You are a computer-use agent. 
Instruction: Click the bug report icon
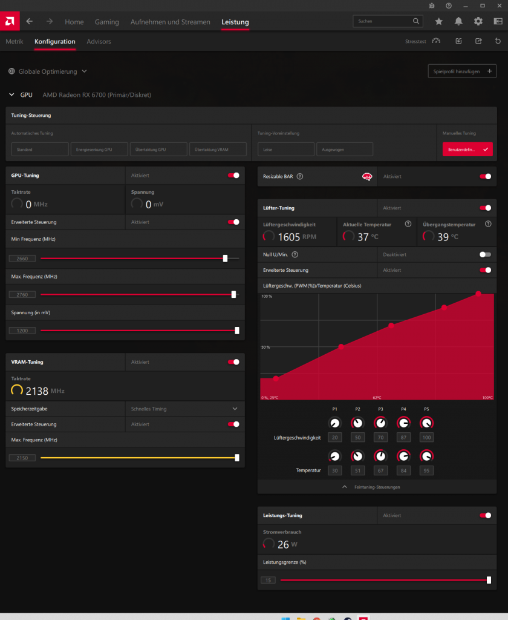pos(432,6)
